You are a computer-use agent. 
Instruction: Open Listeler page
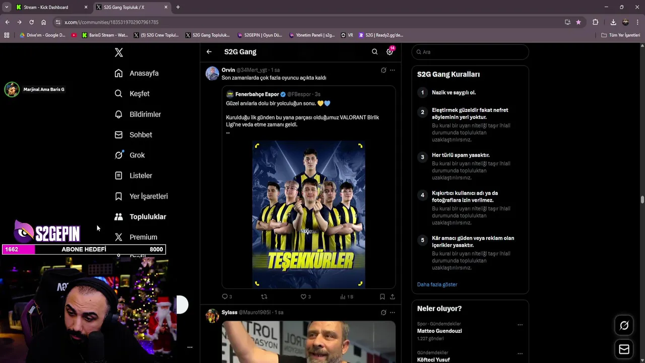pos(133,175)
